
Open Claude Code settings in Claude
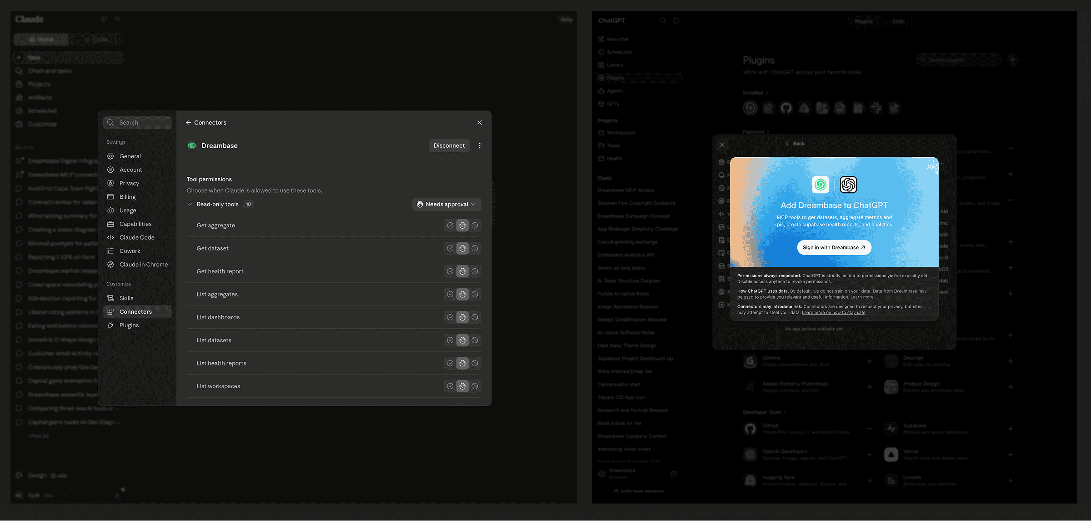pyautogui.click(x=137, y=237)
